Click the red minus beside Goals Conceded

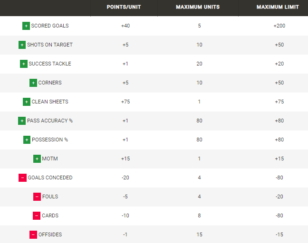(22, 178)
